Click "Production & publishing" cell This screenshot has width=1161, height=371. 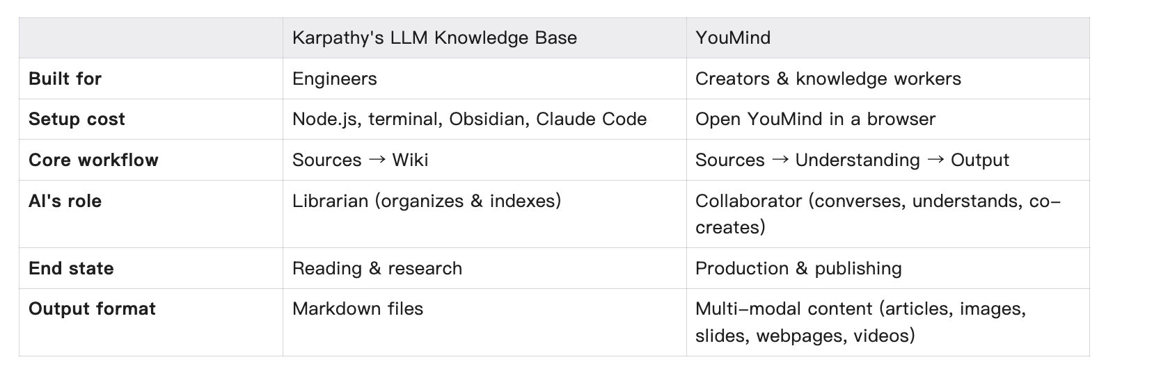798,268
